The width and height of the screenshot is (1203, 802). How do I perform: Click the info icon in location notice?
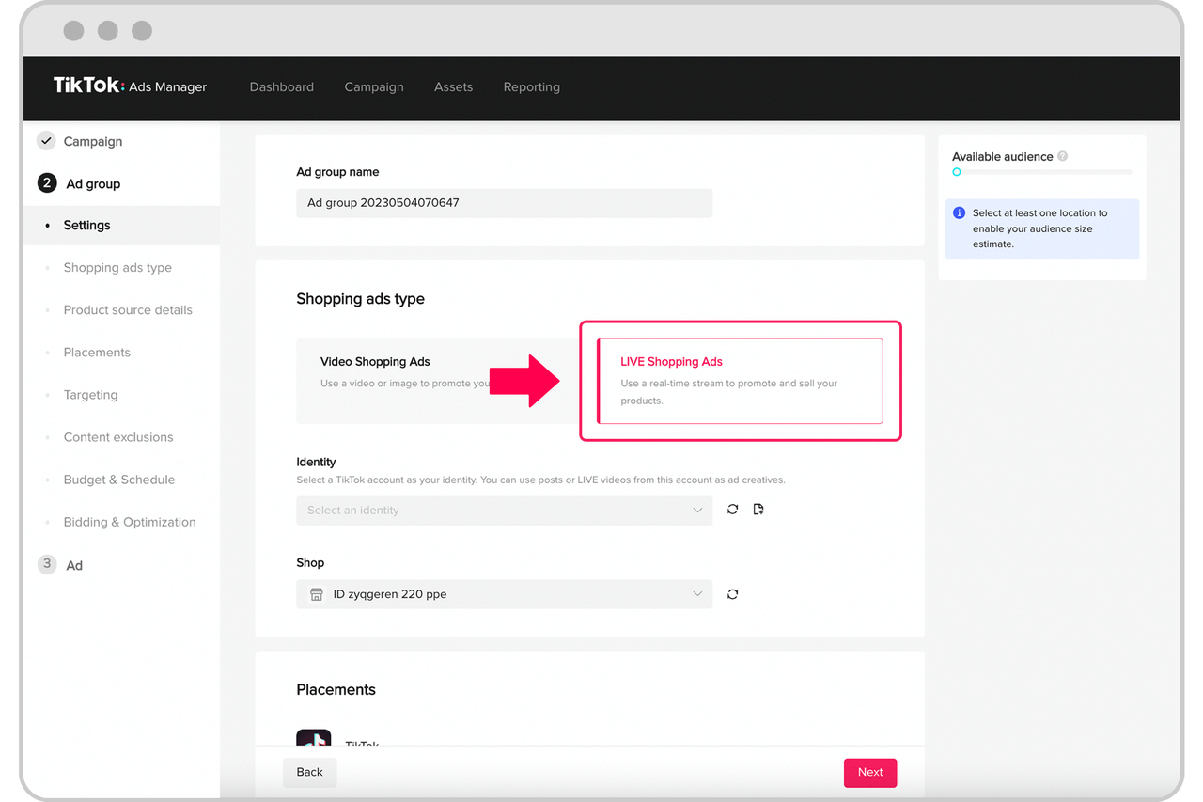pyautogui.click(x=960, y=213)
